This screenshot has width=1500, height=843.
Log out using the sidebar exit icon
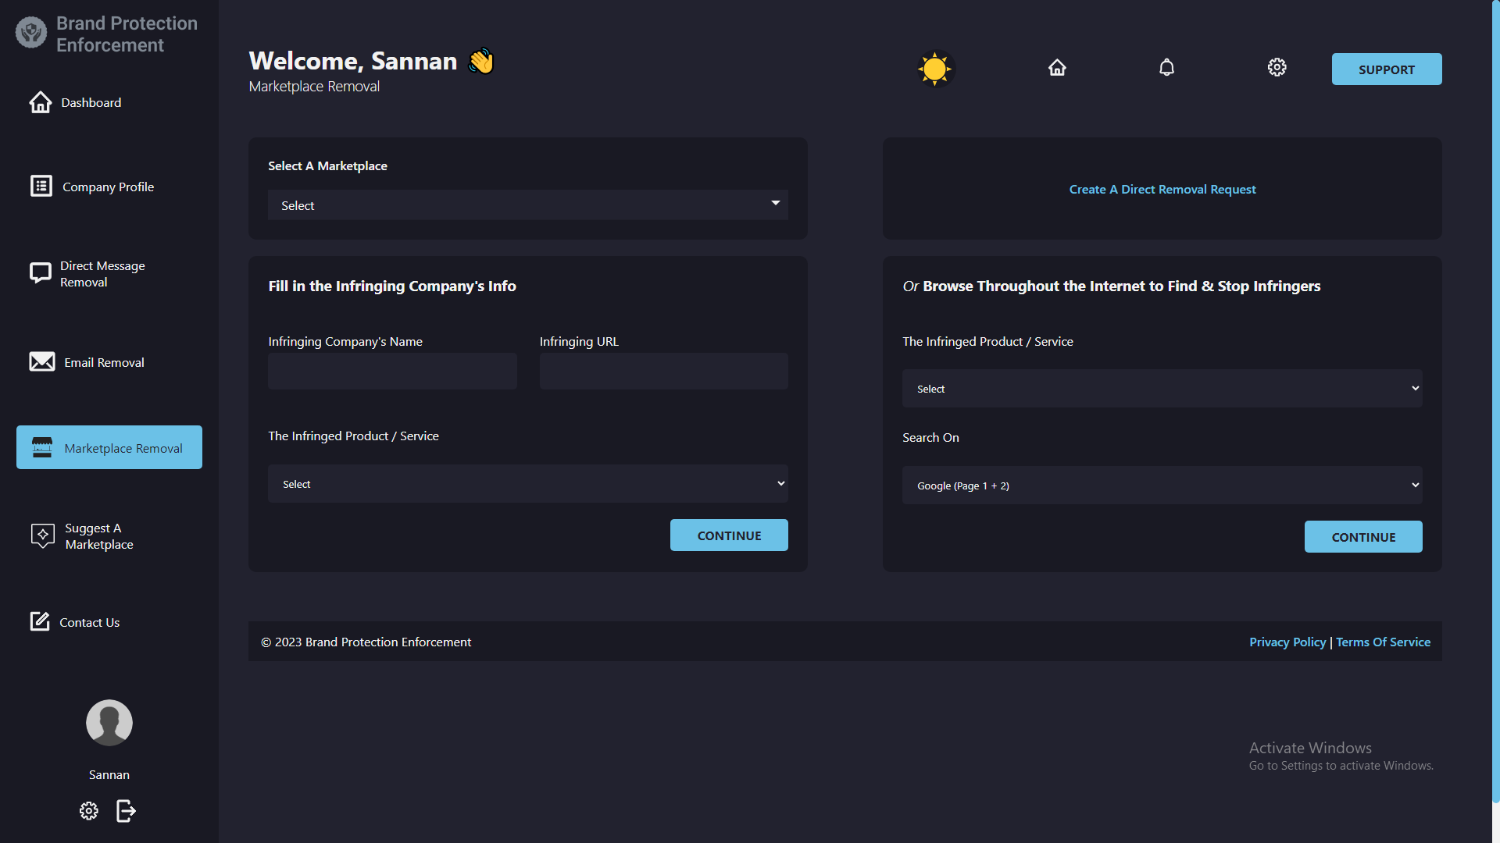(x=126, y=810)
